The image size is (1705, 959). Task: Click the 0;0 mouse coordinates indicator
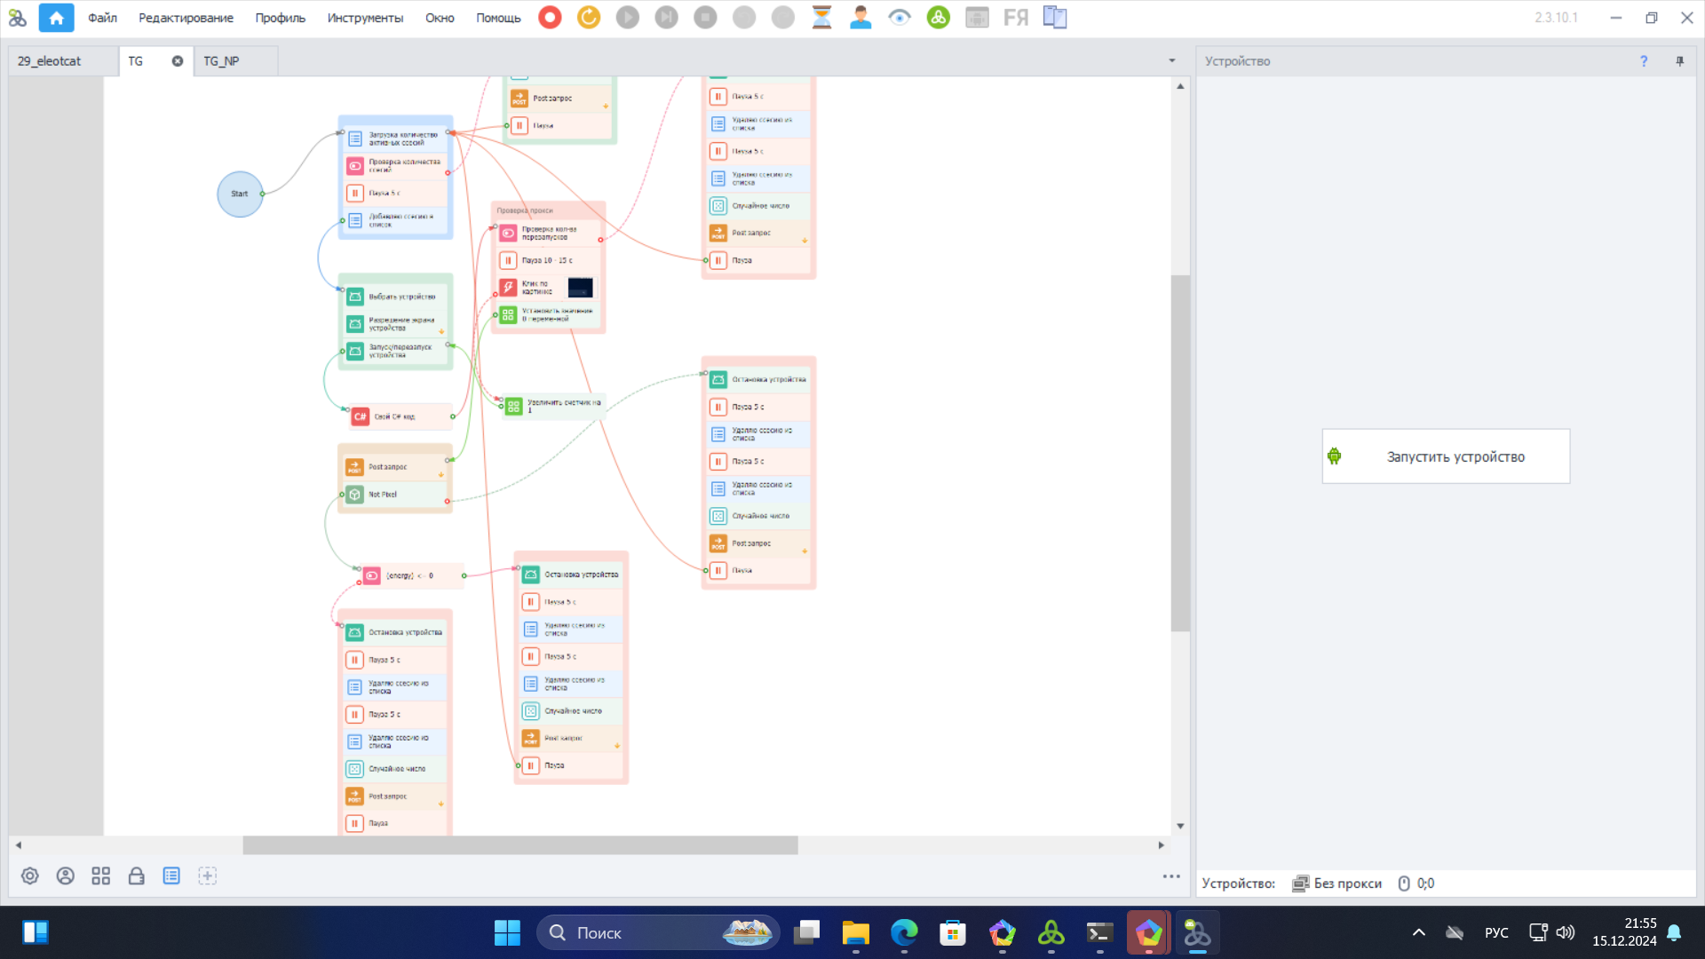coord(1416,884)
